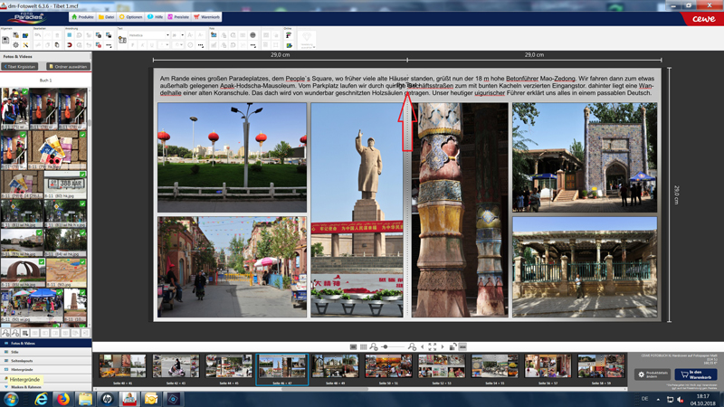Open the Warenkorb menu item
Viewport: 724px width, 407px height.
[x=207, y=17]
